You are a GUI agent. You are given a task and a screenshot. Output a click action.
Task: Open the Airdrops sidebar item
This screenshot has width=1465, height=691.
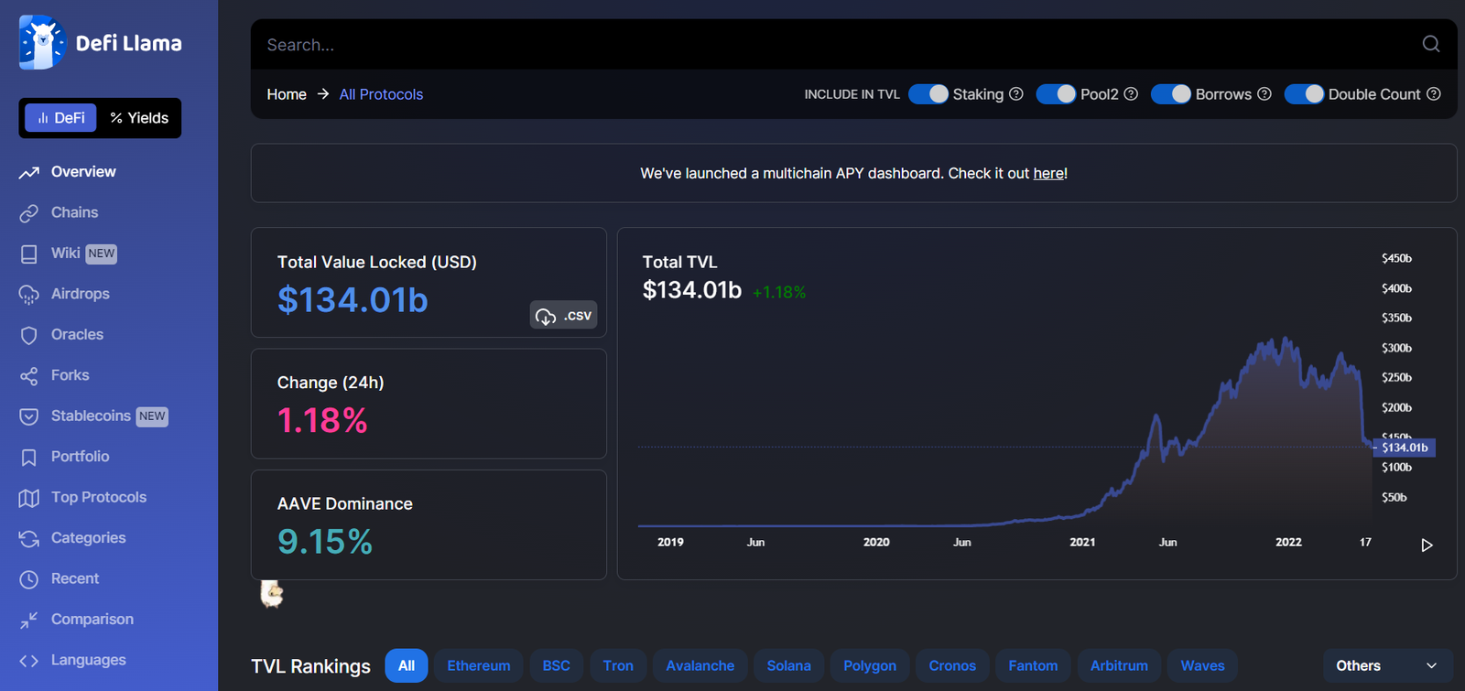point(64,294)
